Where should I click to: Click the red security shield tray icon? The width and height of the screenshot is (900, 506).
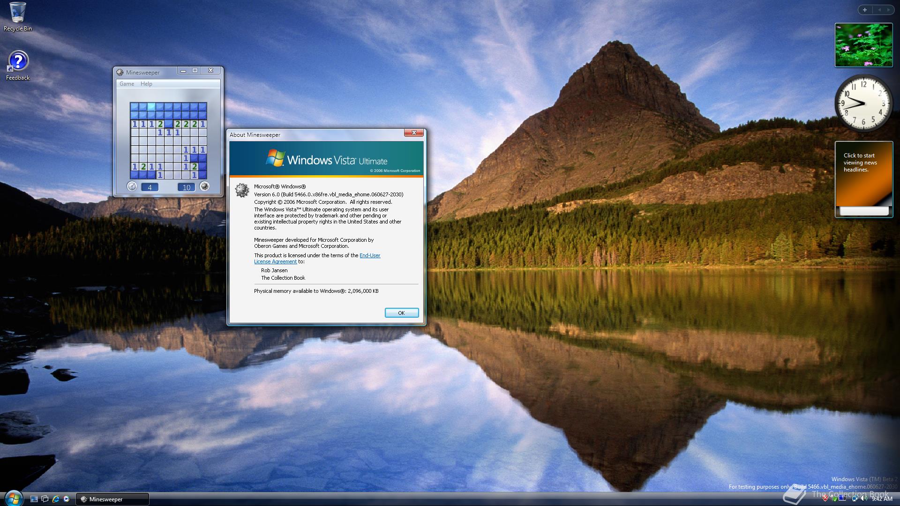[825, 498]
